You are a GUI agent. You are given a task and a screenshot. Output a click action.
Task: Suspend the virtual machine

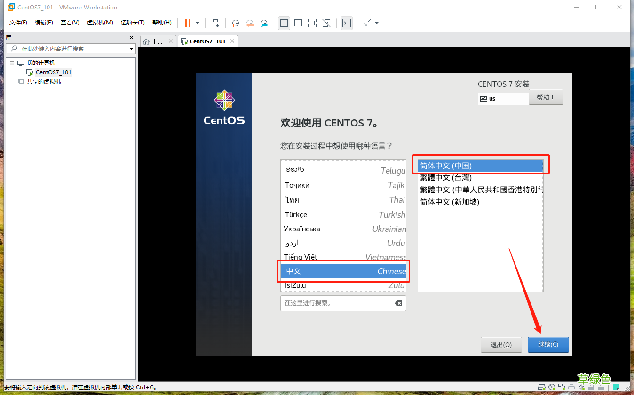pyautogui.click(x=188, y=23)
